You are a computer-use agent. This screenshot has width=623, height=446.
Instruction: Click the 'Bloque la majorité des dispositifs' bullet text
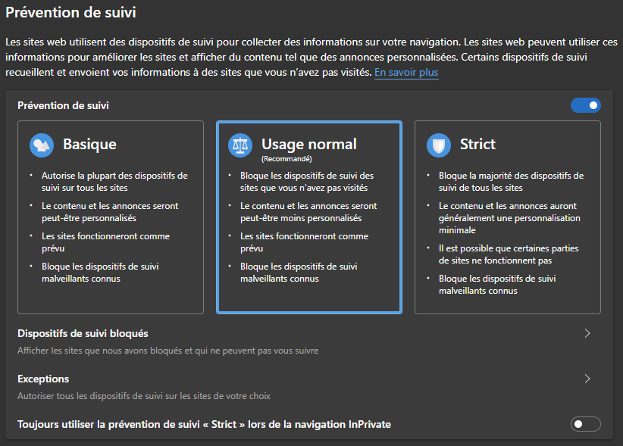click(x=510, y=181)
